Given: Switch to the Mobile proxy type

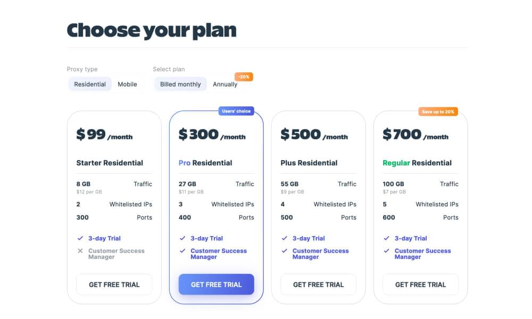Looking at the screenshot, I should (x=127, y=84).
